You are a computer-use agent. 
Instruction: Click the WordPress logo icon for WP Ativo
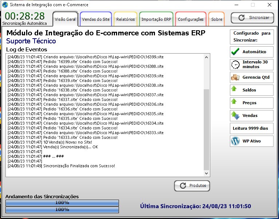(x=235, y=141)
